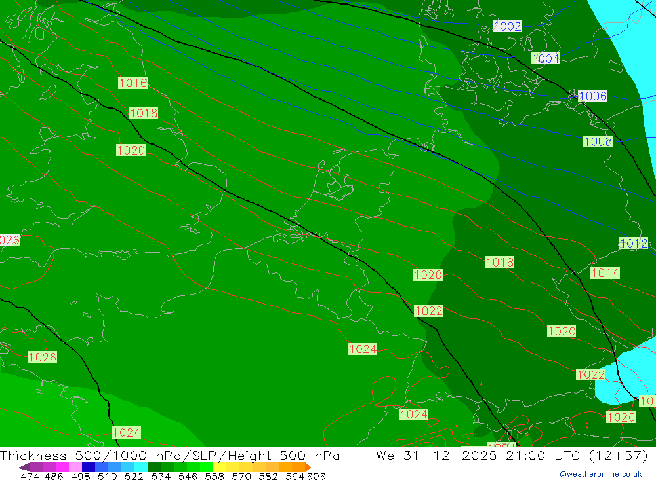Select the pure yellow legend swatch after 558
This screenshot has height=480, width=656.
point(220,467)
